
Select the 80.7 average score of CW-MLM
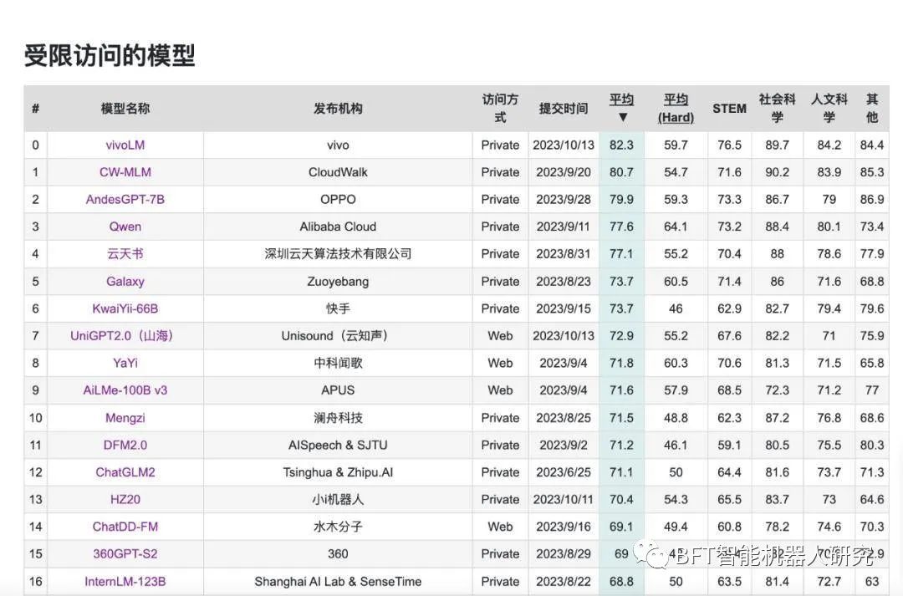[621, 172]
